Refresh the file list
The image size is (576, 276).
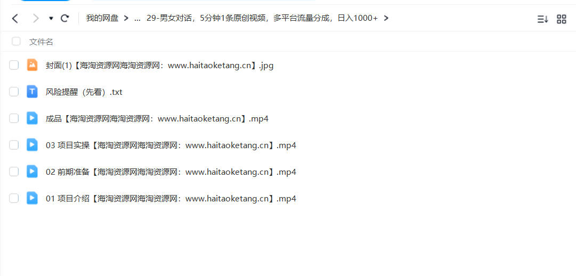pyautogui.click(x=65, y=18)
